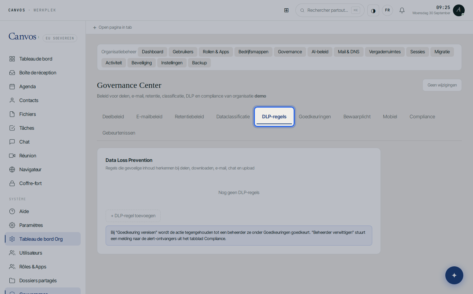
Task: Select the Dataclassificatie tab
Action: (x=233, y=117)
